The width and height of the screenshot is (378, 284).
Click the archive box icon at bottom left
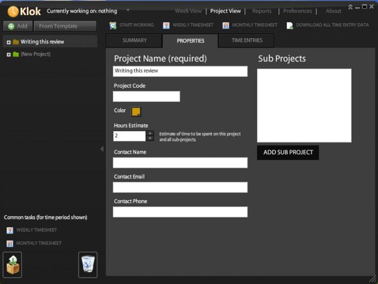click(x=13, y=265)
